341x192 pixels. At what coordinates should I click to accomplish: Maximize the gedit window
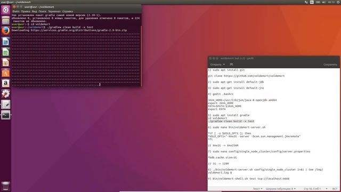217,58
